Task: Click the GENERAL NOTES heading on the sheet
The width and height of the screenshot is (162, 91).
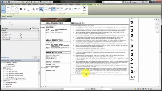Action: (x=78, y=23)
